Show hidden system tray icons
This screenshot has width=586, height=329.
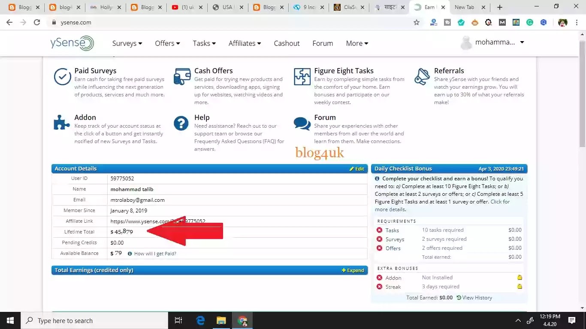[x=518, y=320]
